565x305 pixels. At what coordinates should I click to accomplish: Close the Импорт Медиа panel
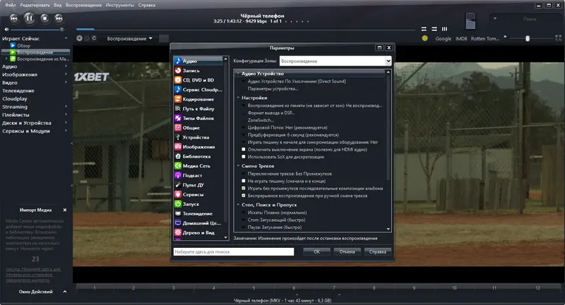click(65, 210)
